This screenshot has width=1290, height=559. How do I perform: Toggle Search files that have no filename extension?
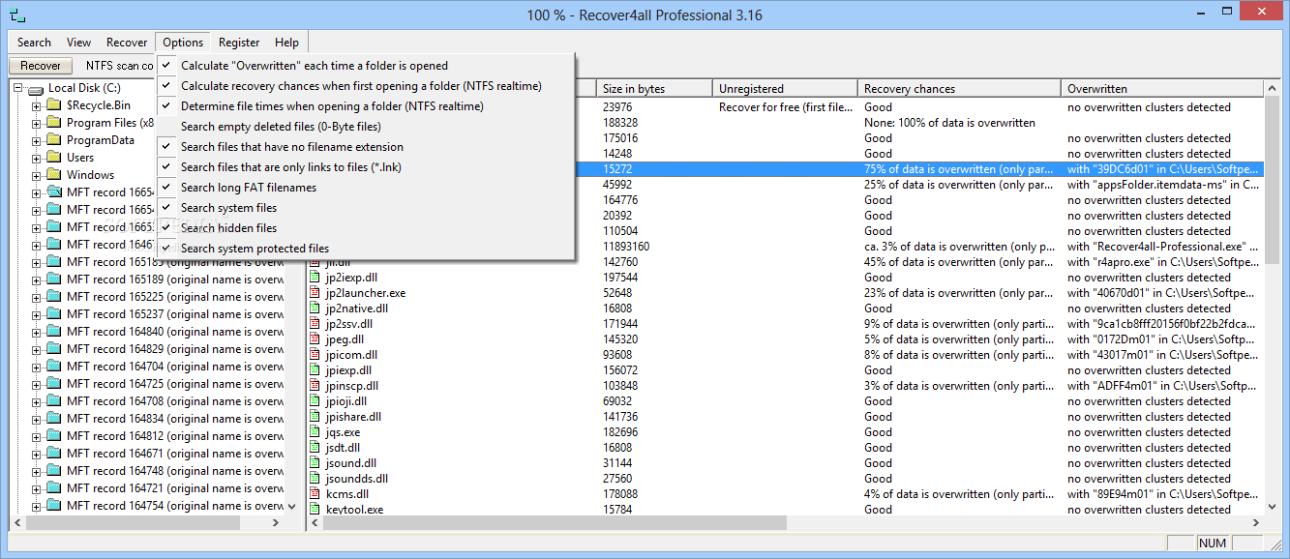pos(365,147)
